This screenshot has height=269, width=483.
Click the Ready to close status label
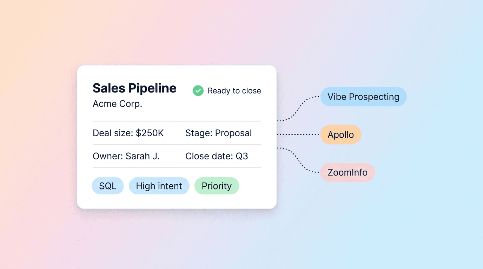pyautogui.click(x=234, y=91)
